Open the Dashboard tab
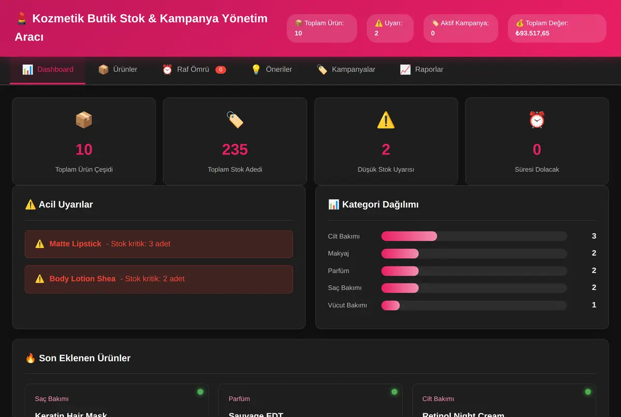The image size is (621, 417). (x=48, y=69)
